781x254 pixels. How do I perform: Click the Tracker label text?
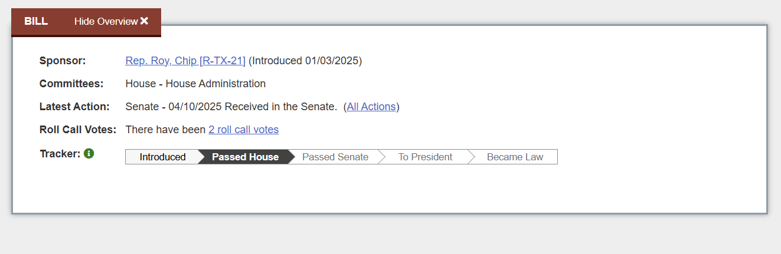click(x=60, y=154)
